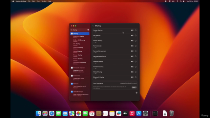
Task: Open Photos app in Dock
Action: tap(78, 113)
